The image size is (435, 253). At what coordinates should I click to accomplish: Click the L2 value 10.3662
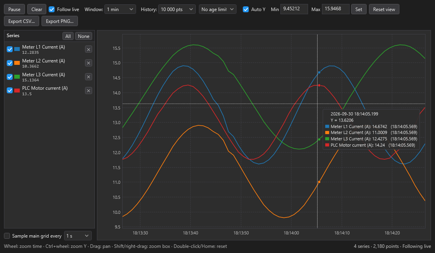point(30,66)
